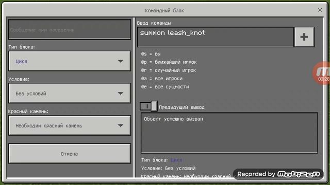Open the Тип блока dropdown showing Цикл

[x=70, y=61]
